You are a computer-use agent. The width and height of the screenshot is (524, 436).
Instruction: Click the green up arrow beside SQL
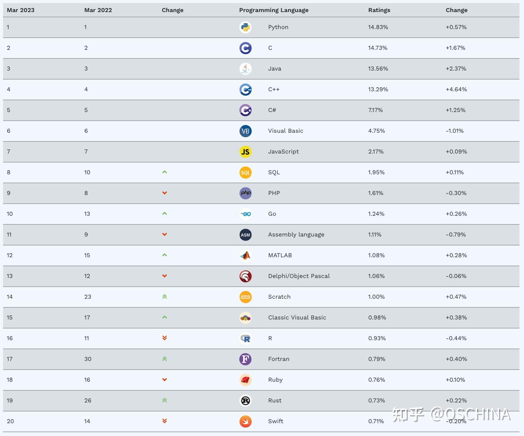point(165,172)
